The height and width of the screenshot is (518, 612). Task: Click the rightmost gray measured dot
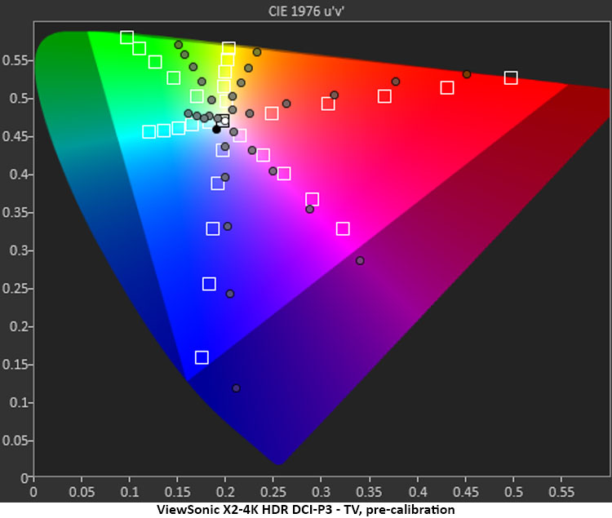[467, 74]
